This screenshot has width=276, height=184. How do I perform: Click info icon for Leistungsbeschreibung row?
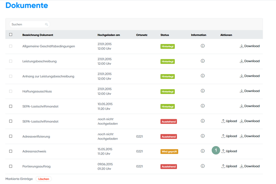[x=203, y=61]
